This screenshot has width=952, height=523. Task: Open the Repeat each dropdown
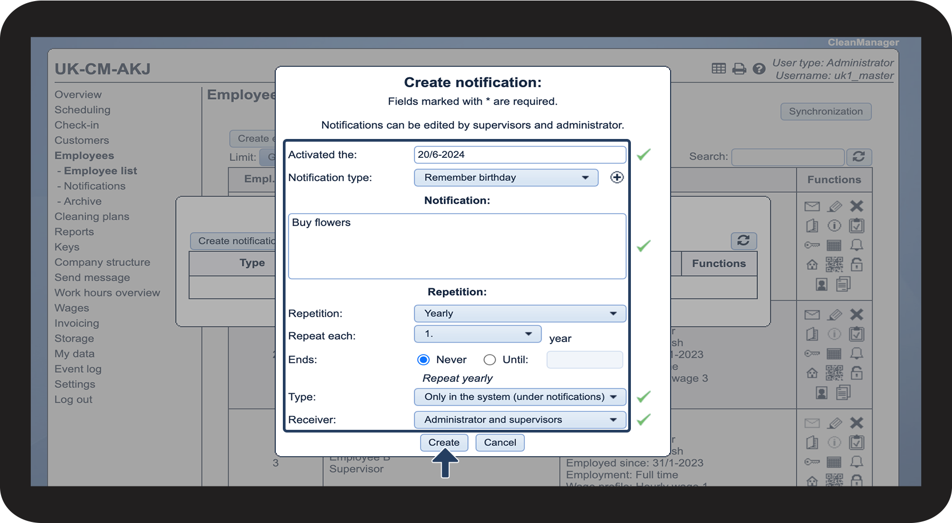[x=477, y=334]
